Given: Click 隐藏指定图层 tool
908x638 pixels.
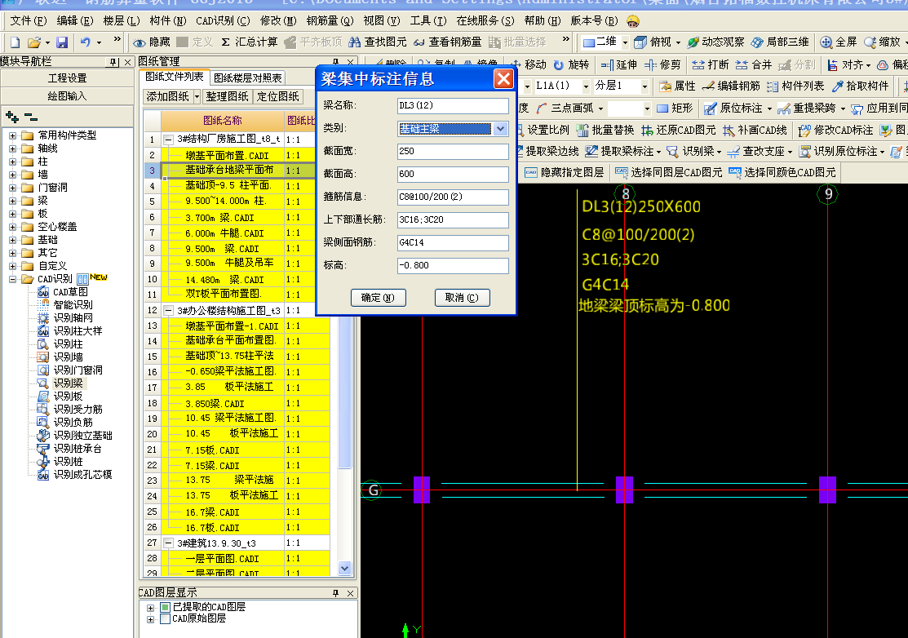Looking at the screenshot, I should click(x=565, y=172).
